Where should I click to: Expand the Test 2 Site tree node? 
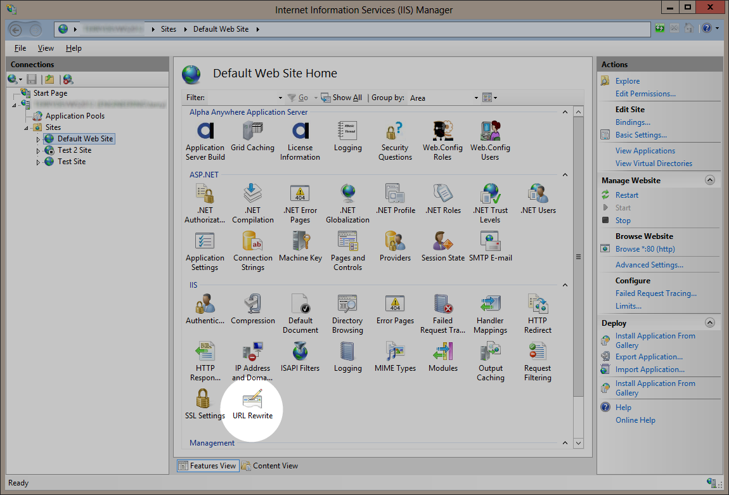38,151
